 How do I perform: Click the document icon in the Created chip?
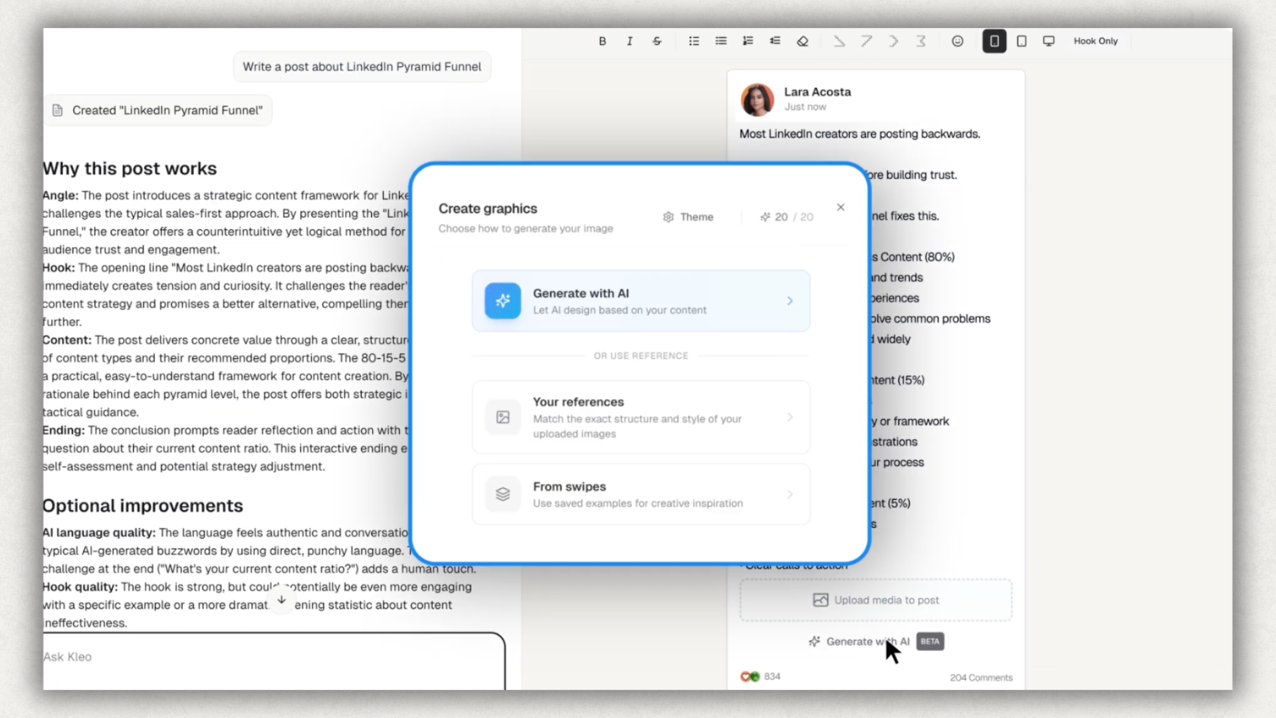tap(58, 110)
